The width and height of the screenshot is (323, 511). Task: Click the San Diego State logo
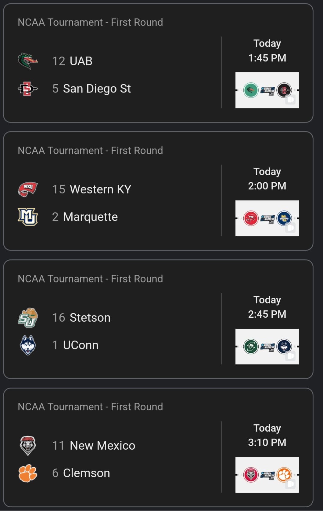(x=28, y=89)
